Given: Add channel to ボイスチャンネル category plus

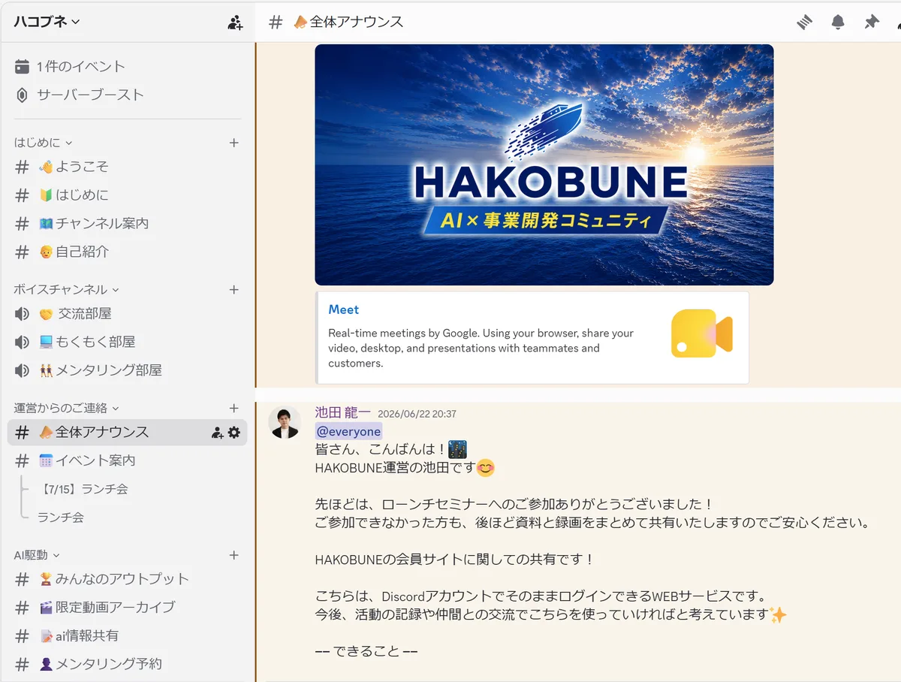Looking at the screenshot, I should point(234,290).
